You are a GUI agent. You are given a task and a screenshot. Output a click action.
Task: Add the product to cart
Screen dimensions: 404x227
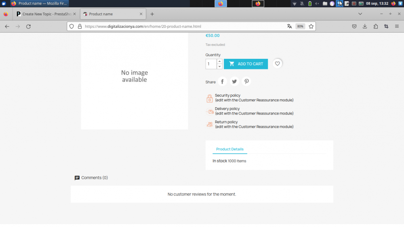point(246,64)
